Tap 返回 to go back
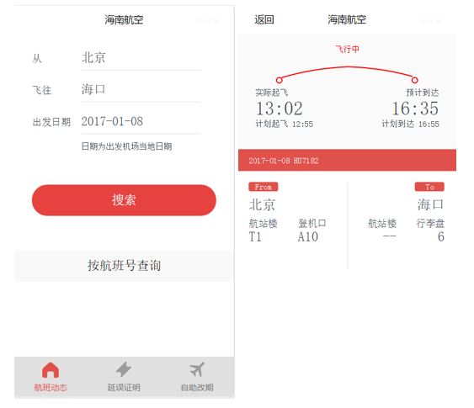 pos(264,19)
